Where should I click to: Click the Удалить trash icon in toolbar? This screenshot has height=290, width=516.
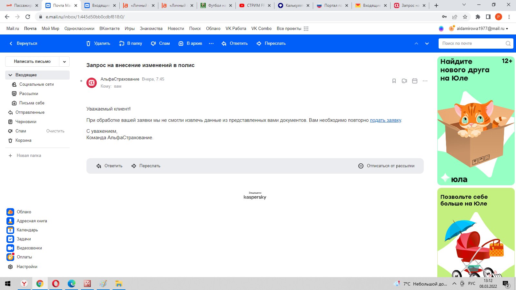tap(88, 43)
